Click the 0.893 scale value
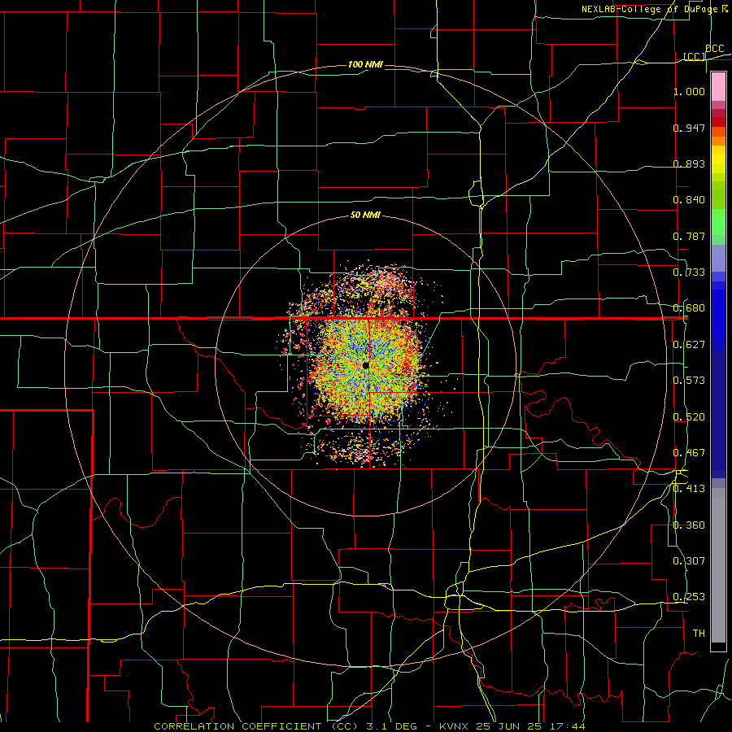The width and height of the screenshot is (732, 732). pyautogui.click(x=689, y=163)
